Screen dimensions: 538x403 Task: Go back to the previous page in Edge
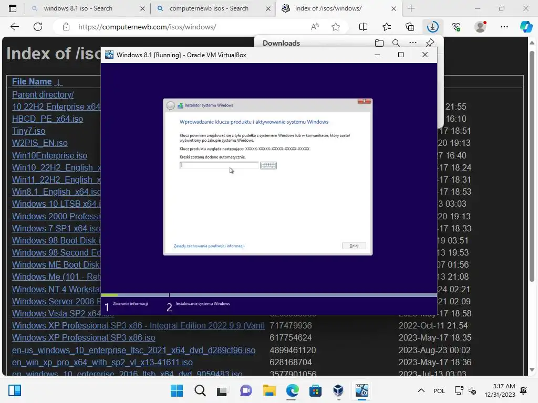tap(14, 27)
